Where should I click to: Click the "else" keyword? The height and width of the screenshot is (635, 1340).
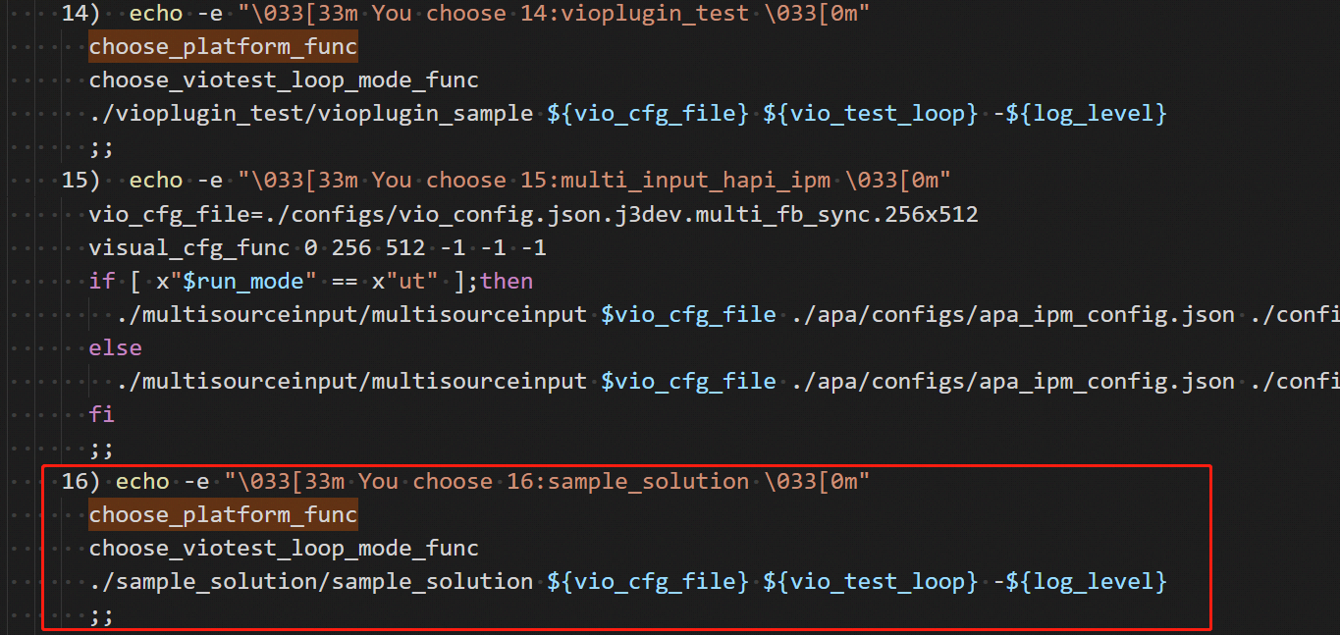115,347
